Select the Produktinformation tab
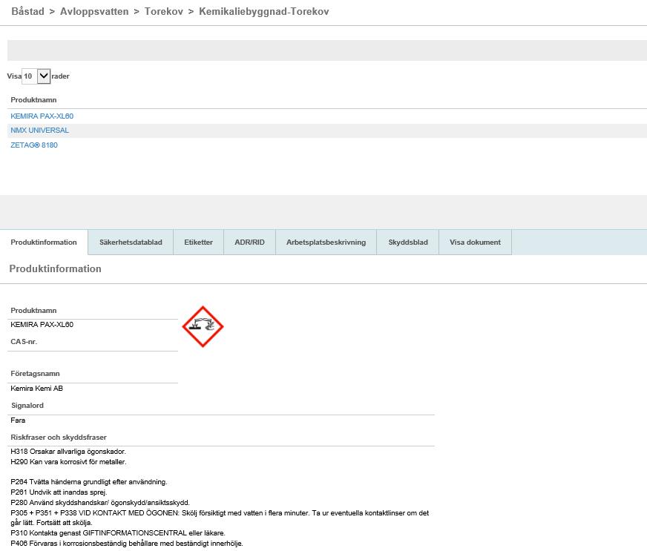Image resolution: width=647 pixels, height=551 pixels. (x=44, y=242)
